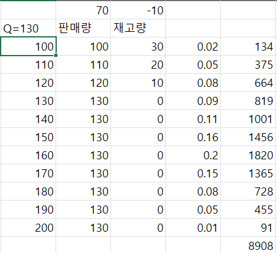Click the 재고량 cell with value 30
The height and width of the screenshot is (253, 277).
point(138,46)
